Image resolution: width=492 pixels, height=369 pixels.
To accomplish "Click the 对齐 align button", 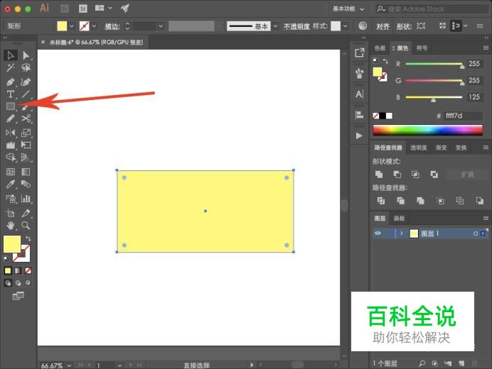I will tap(383, 26).
